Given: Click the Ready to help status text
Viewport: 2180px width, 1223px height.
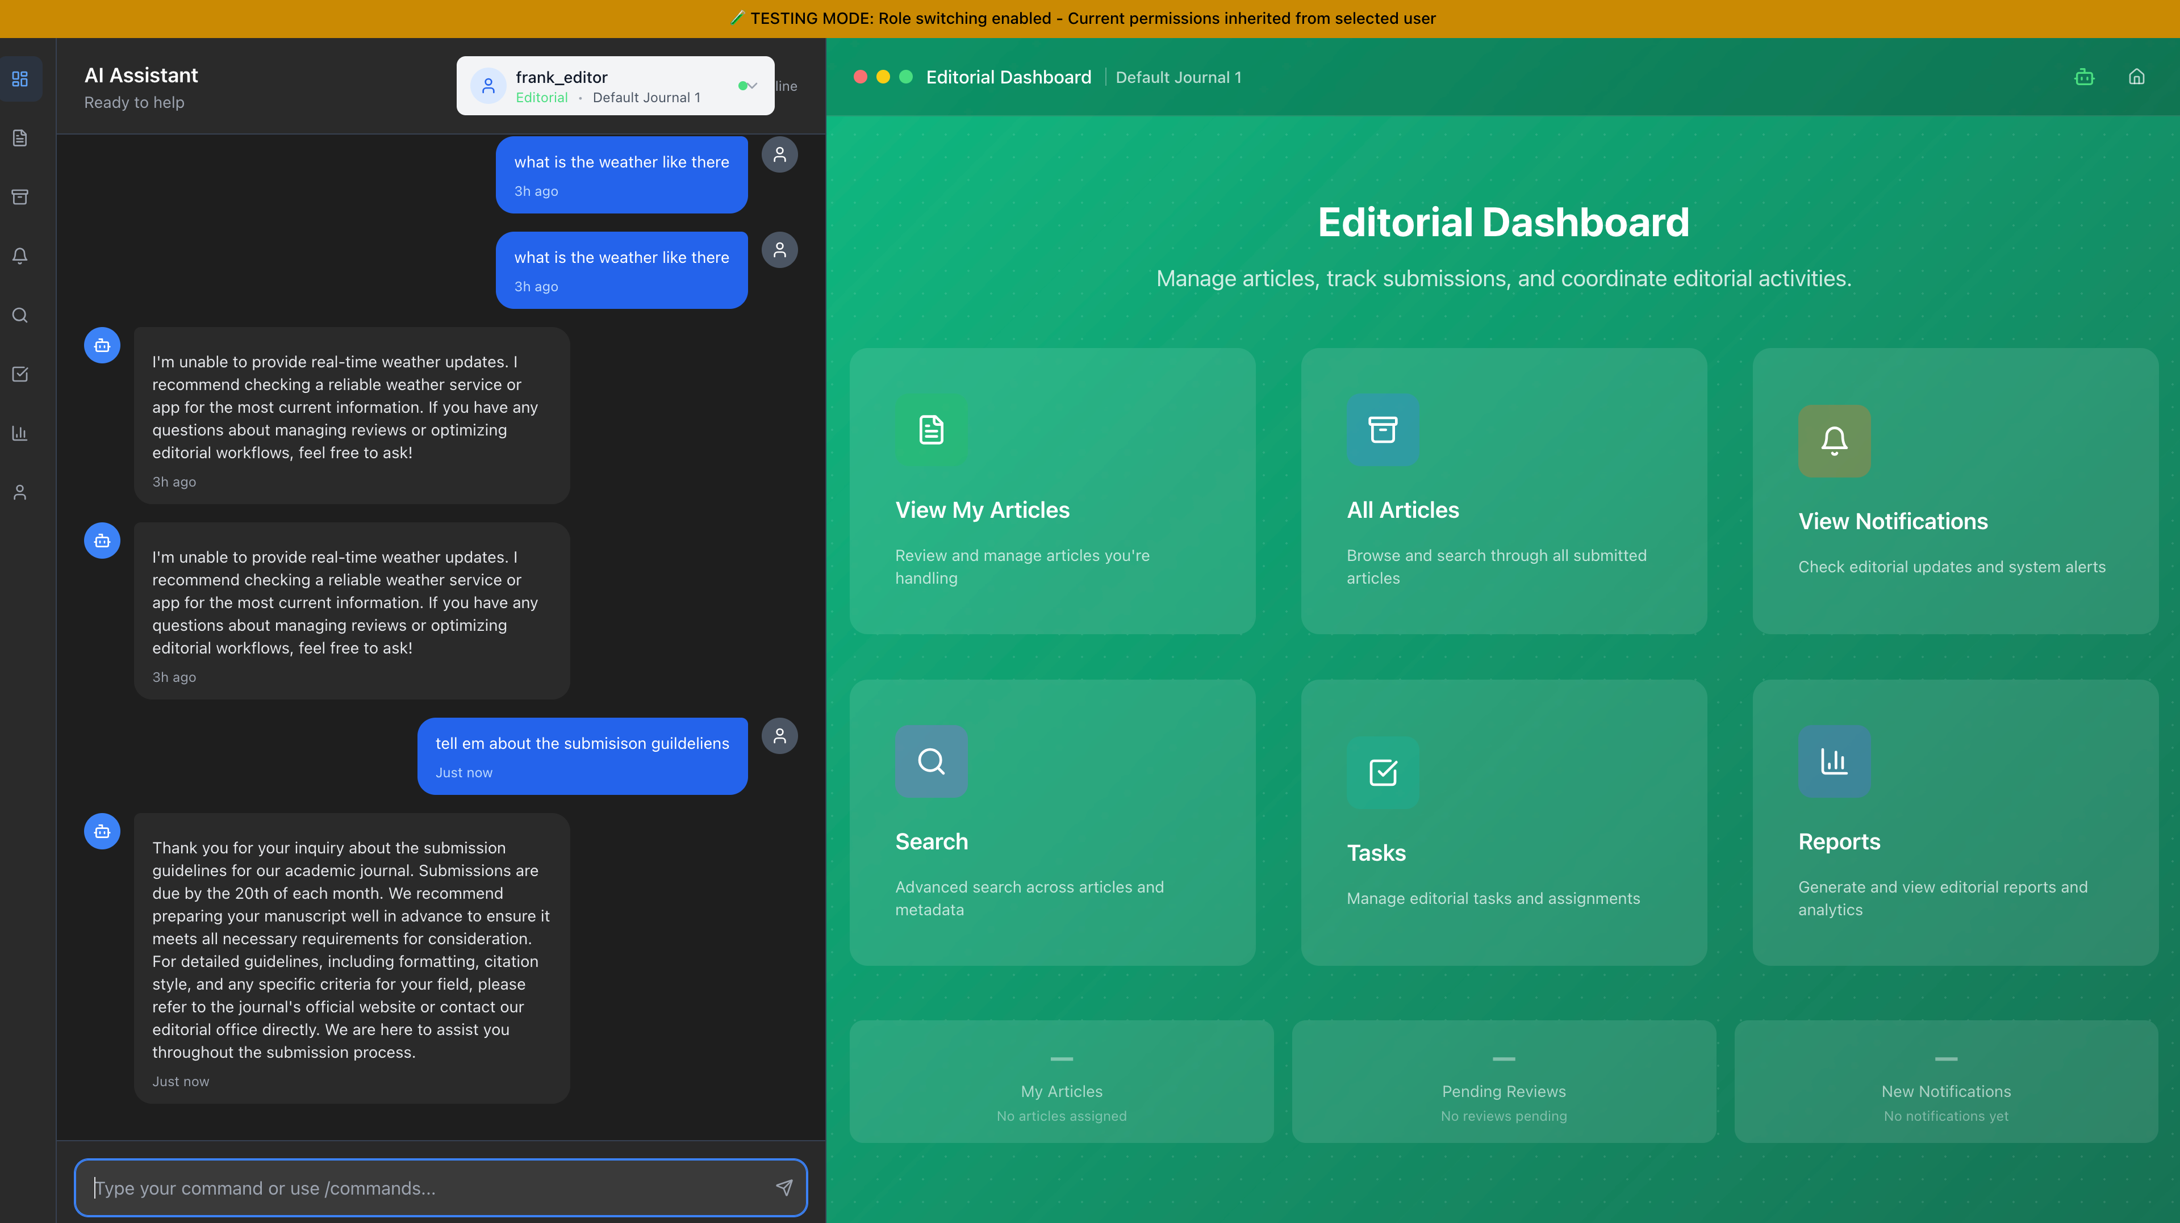Looking at the screenshot, I should (133, 102).
